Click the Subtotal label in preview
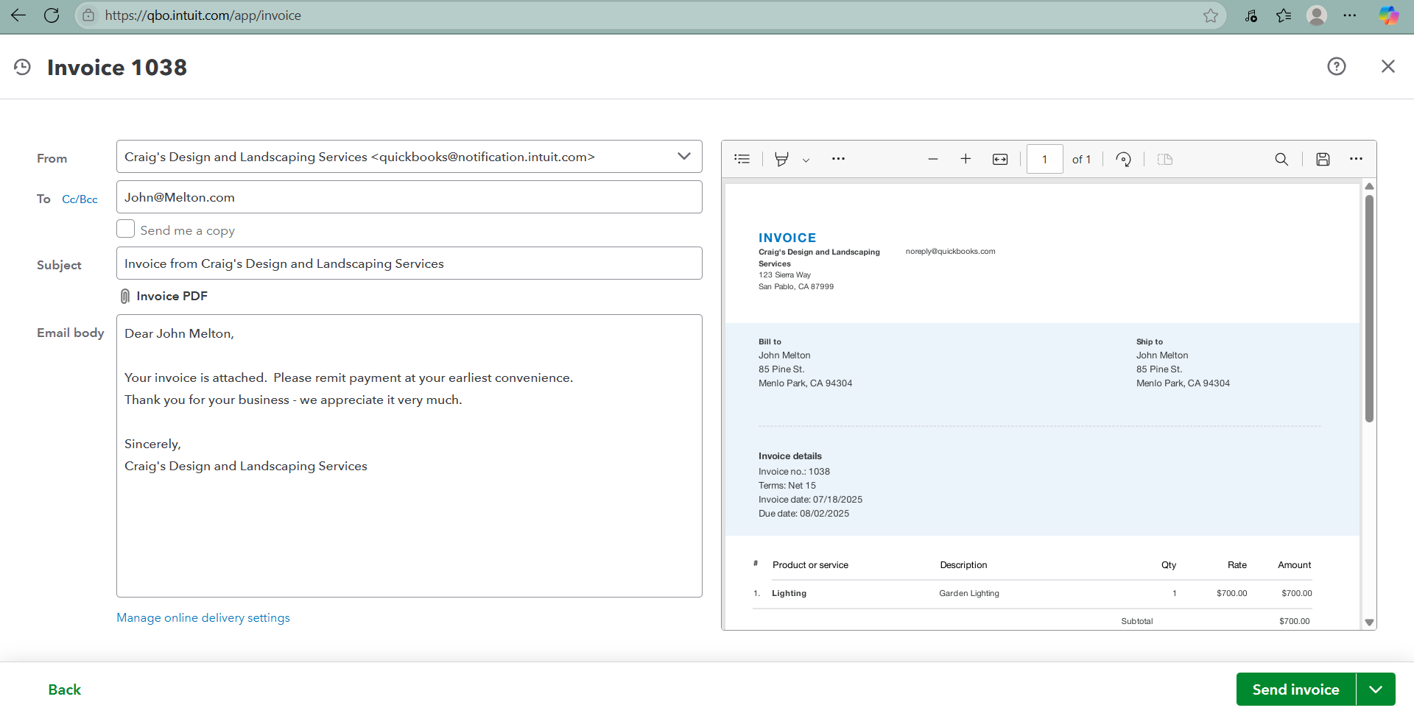The image size is (1414, 716). pyautogui.click(x=1137, y=621)
